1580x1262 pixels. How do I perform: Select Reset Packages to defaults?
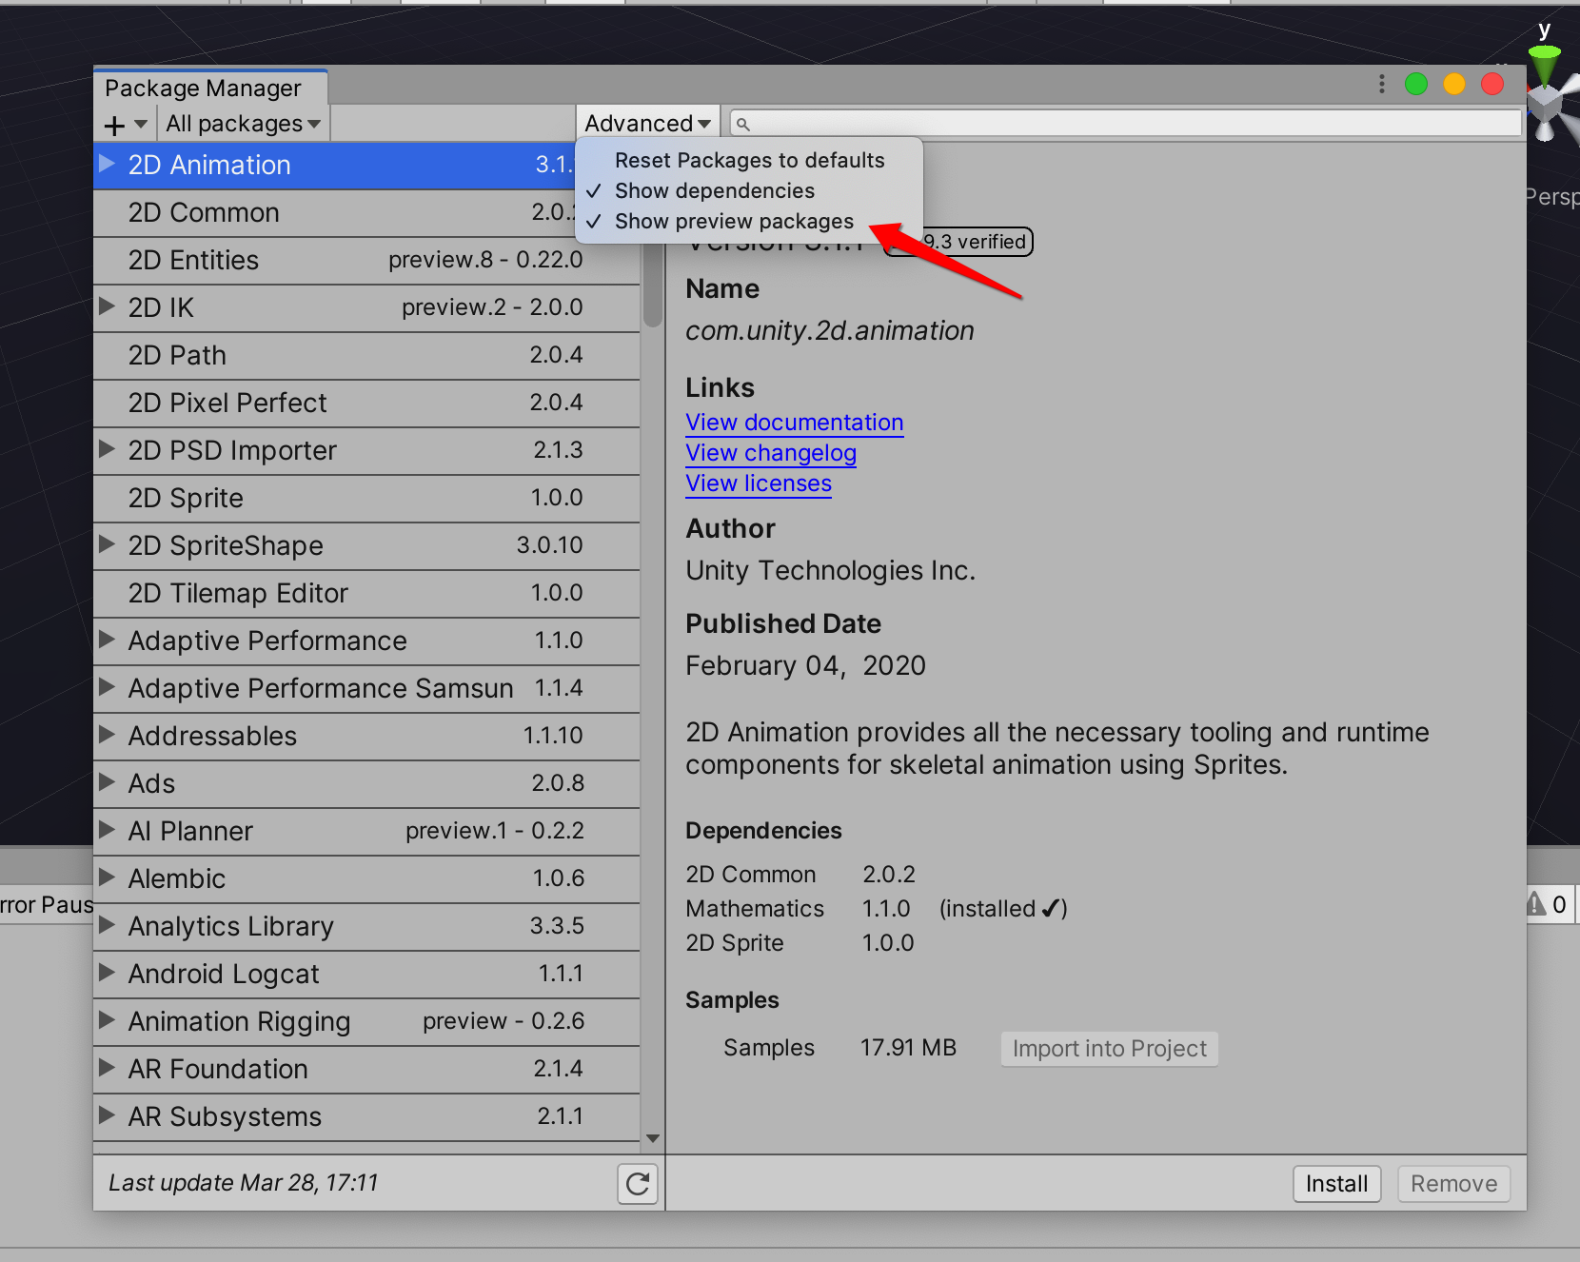point(749,160)
